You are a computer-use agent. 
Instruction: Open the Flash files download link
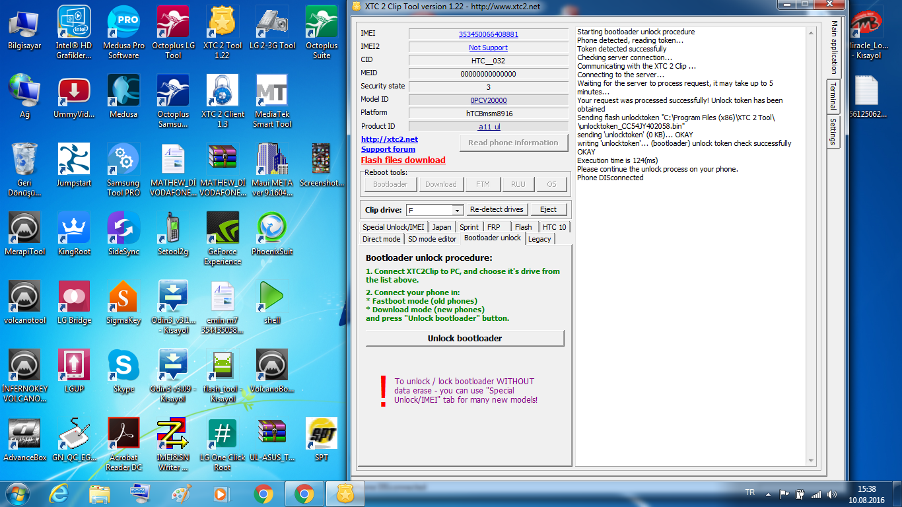pyautogui.click(x=403, y=160)
